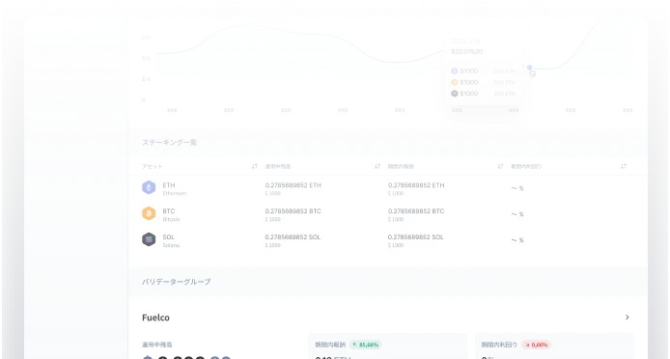Select ETH row period reward amount
The height and width of the screenshot is (359, 670).
pyautogui.click(x=416, y=185)
